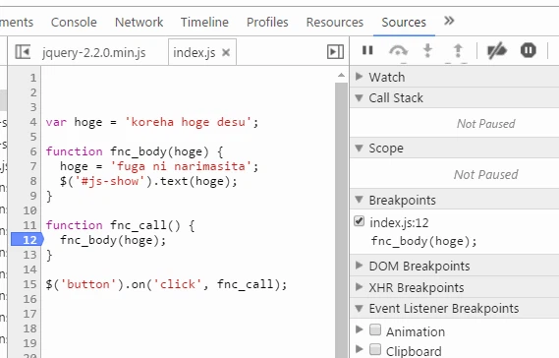Expand the XHR Breakpoints section
This screenshot has width=559, height=358.
tap(359, 286)
